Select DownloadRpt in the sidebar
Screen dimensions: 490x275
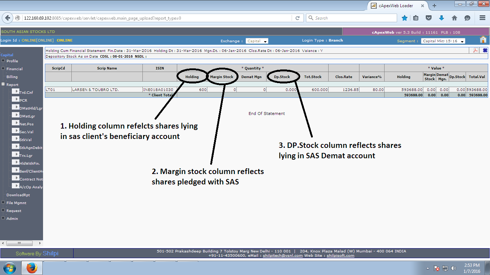pyautogui.click(x=18, y=195)
